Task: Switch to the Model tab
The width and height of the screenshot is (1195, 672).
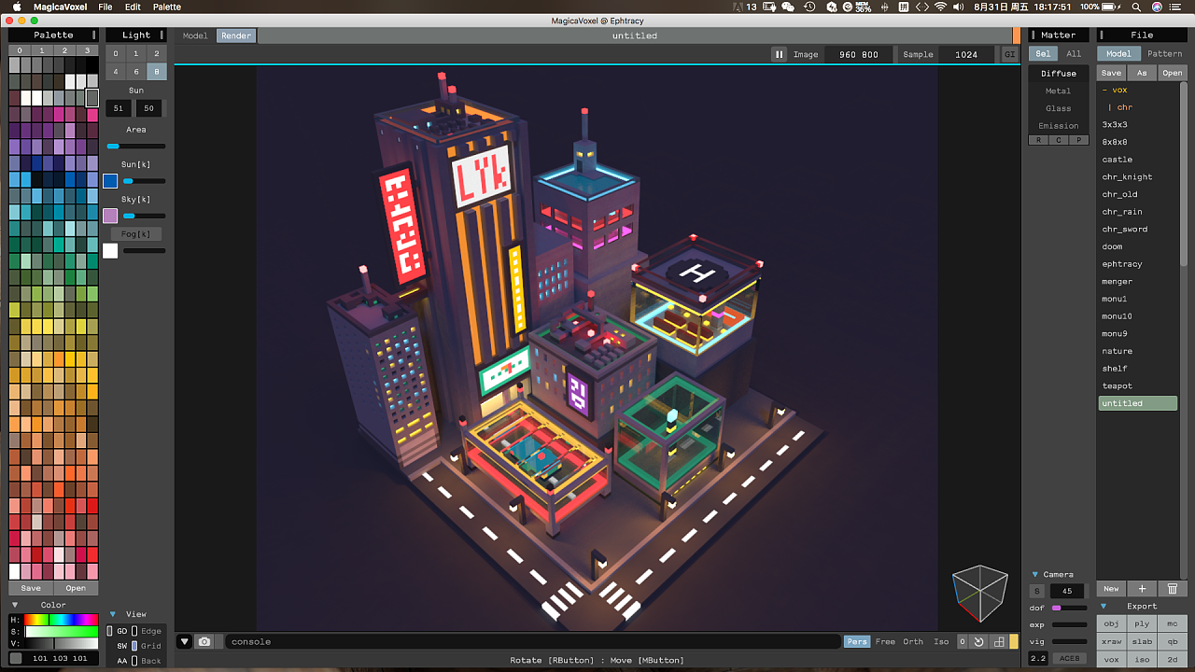Action: pyautogui.click(x=195, y=35)
